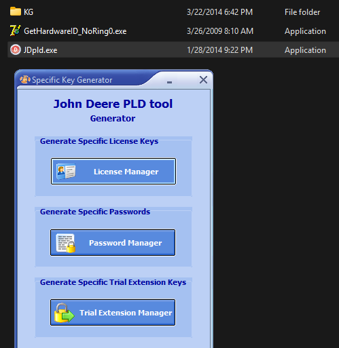Select the GetHardwareID_NoRing0.exe file icon
This screenshot has width=339, height=348.
coord(16,31)
